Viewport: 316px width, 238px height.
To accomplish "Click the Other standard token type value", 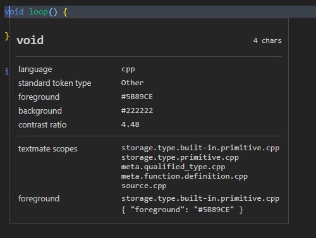I will pyautogui.click(x=132, y=83).
